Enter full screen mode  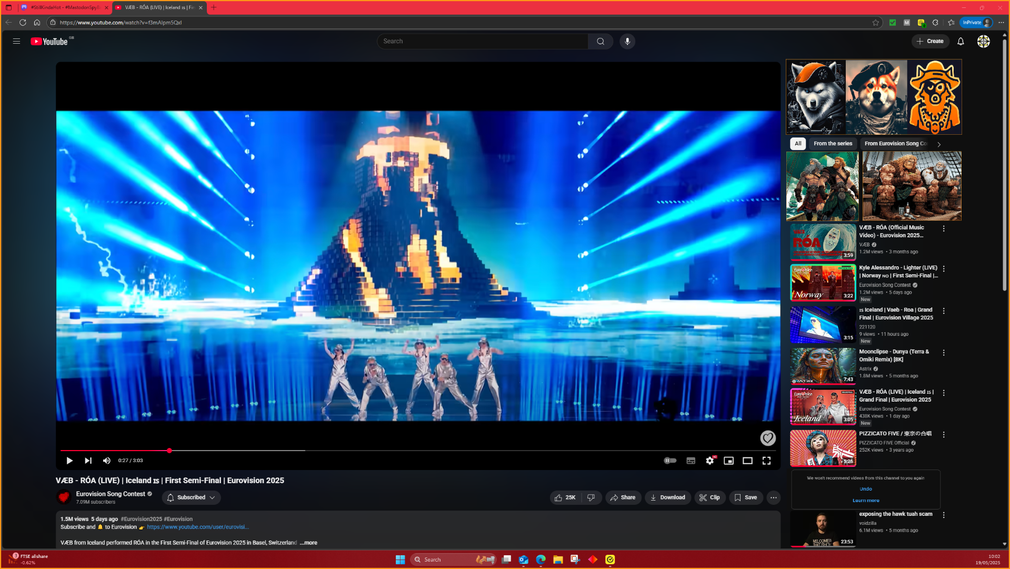[x=766, y=461]
